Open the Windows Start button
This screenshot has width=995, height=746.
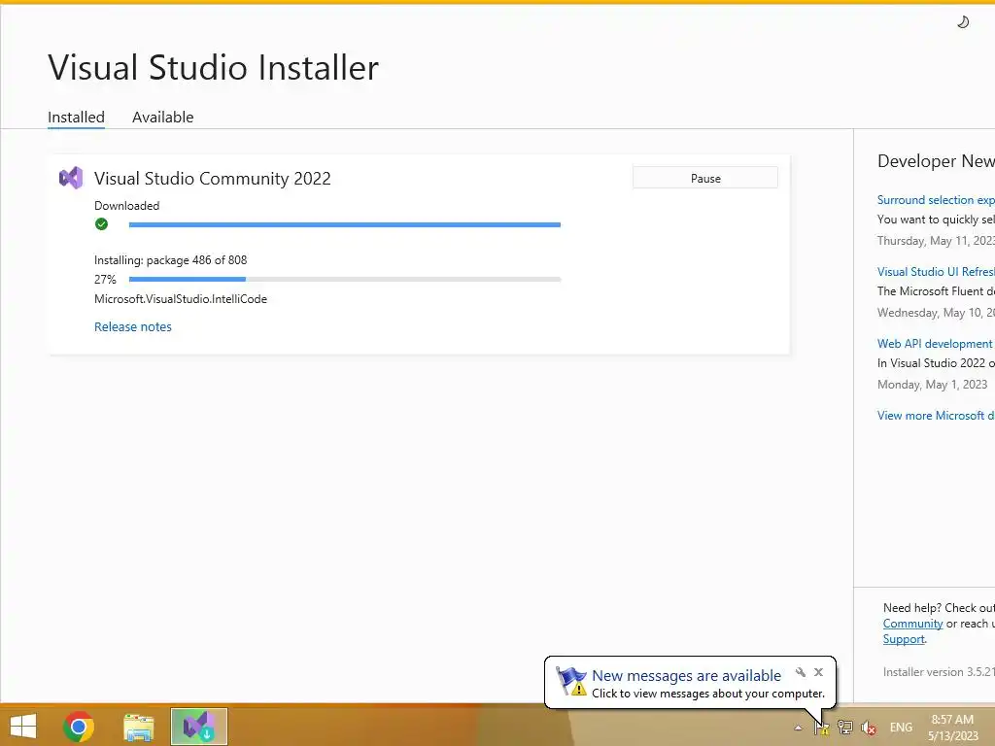[23, 726]
